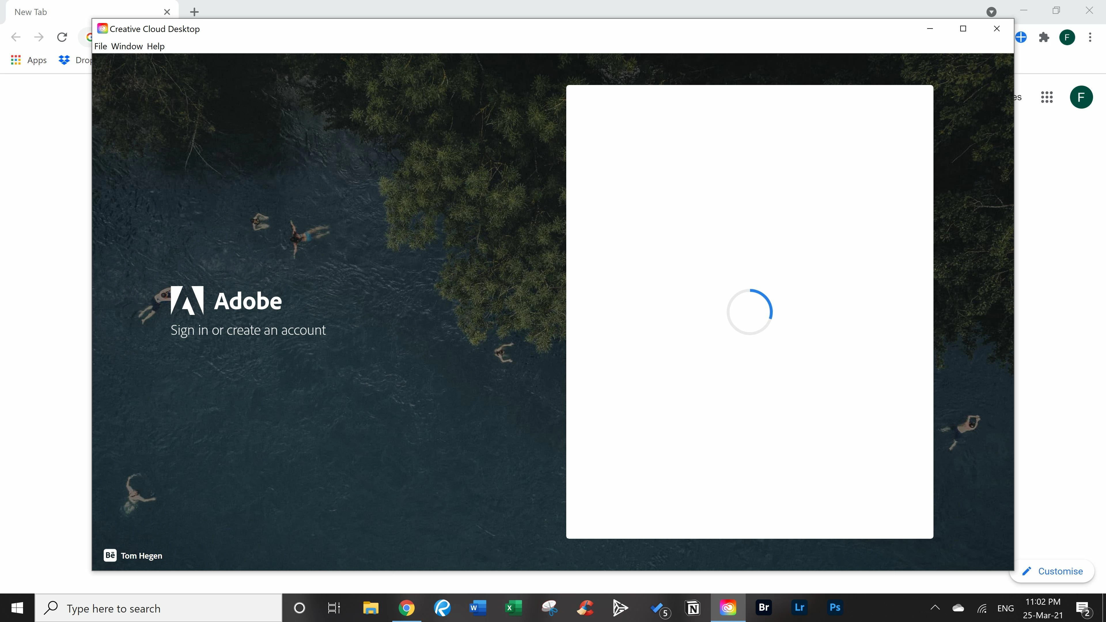Open Excel from the taskbar
This screenshot has width=1106, height=622.
click(x=513, y=607)
